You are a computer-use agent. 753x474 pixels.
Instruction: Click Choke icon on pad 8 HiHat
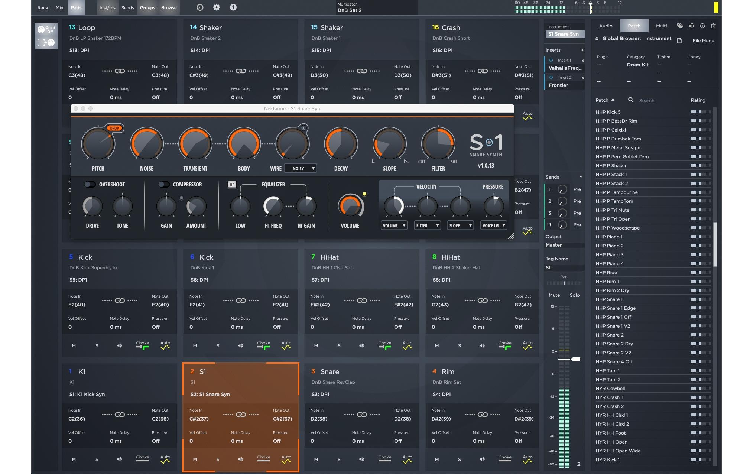point(505,345)
